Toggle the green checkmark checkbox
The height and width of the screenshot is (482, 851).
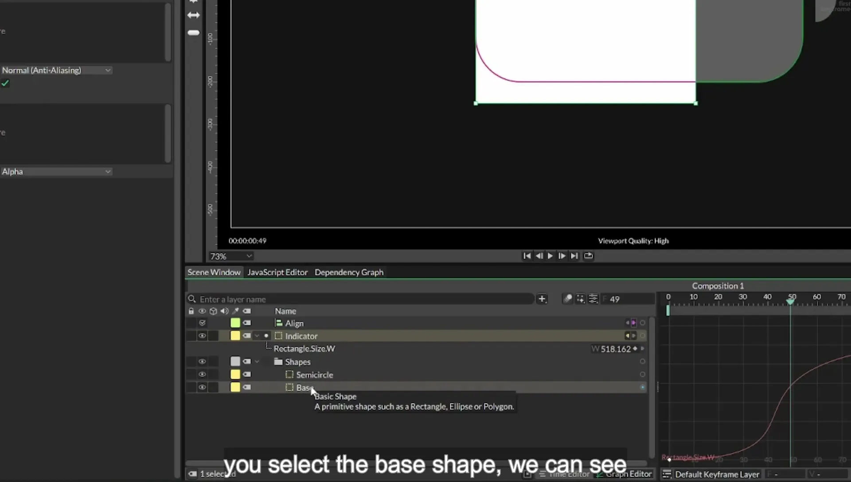click(5, 83)
